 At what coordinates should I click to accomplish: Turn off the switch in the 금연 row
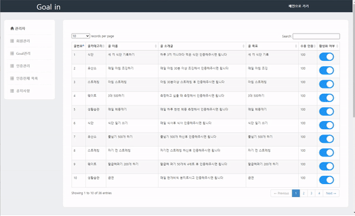point(327,180)
